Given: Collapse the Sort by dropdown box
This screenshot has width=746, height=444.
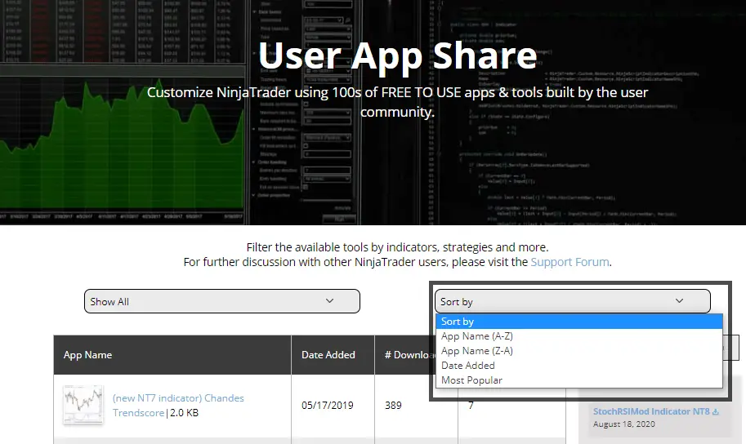Looking at the screenshot, I should point(572,301).
